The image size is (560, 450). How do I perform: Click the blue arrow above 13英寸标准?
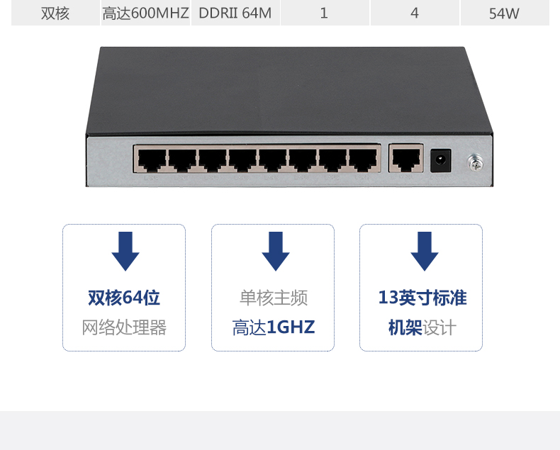pos(425,251)
